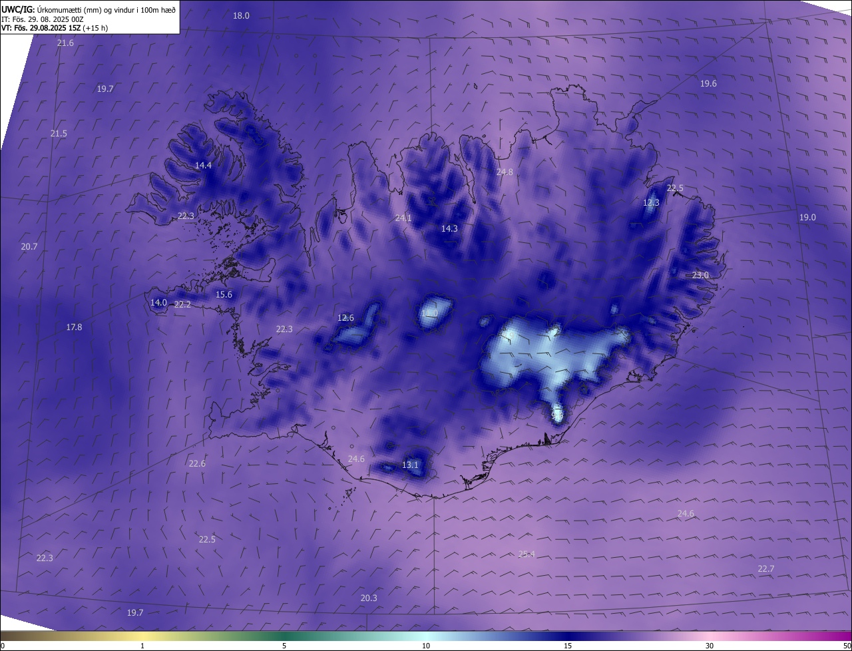Click the 17.8 reading
Image resolution: width=852 pixels, height=651 pixels.
[x=74, y=327]
